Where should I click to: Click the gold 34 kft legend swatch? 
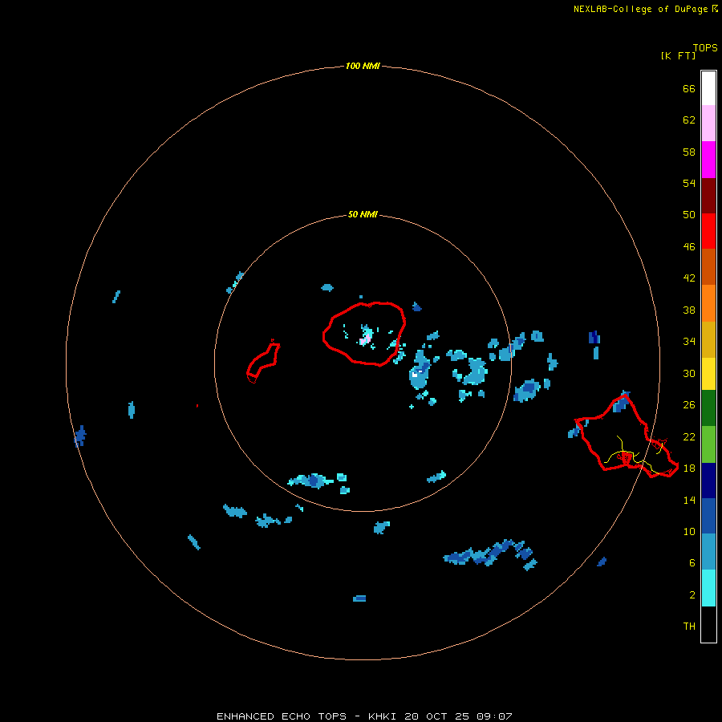click(708, 339)
